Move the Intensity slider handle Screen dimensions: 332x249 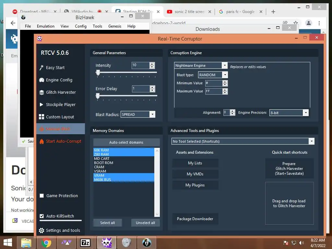(x=98, y=73)
